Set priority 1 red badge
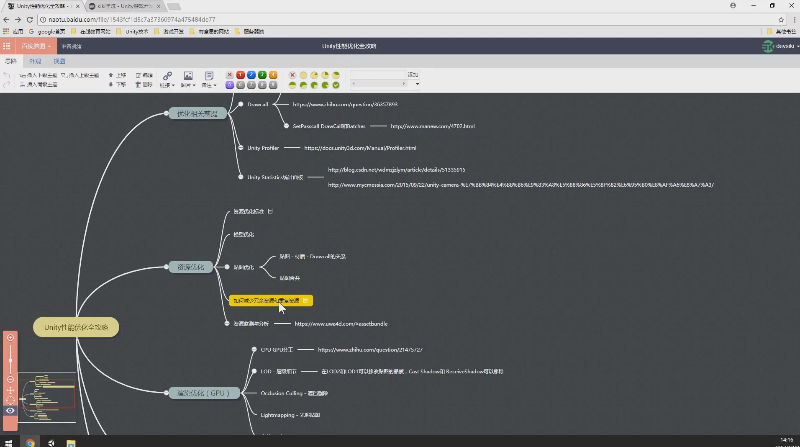 [x=240, y=75]
